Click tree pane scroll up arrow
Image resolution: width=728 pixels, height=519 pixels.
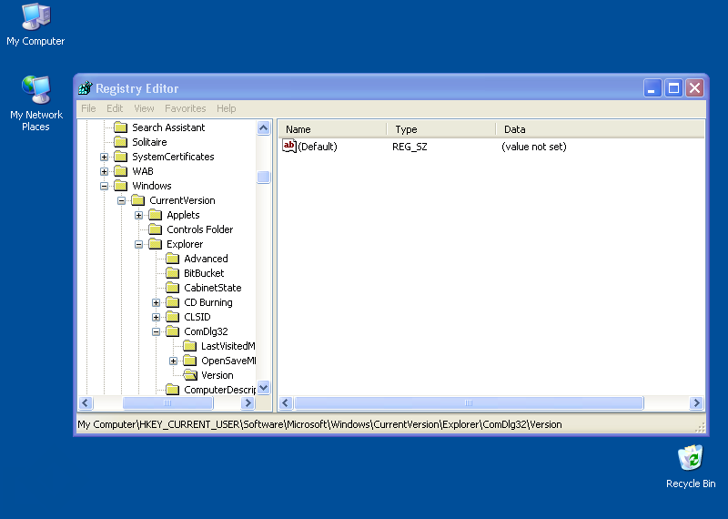coord(263,127)
